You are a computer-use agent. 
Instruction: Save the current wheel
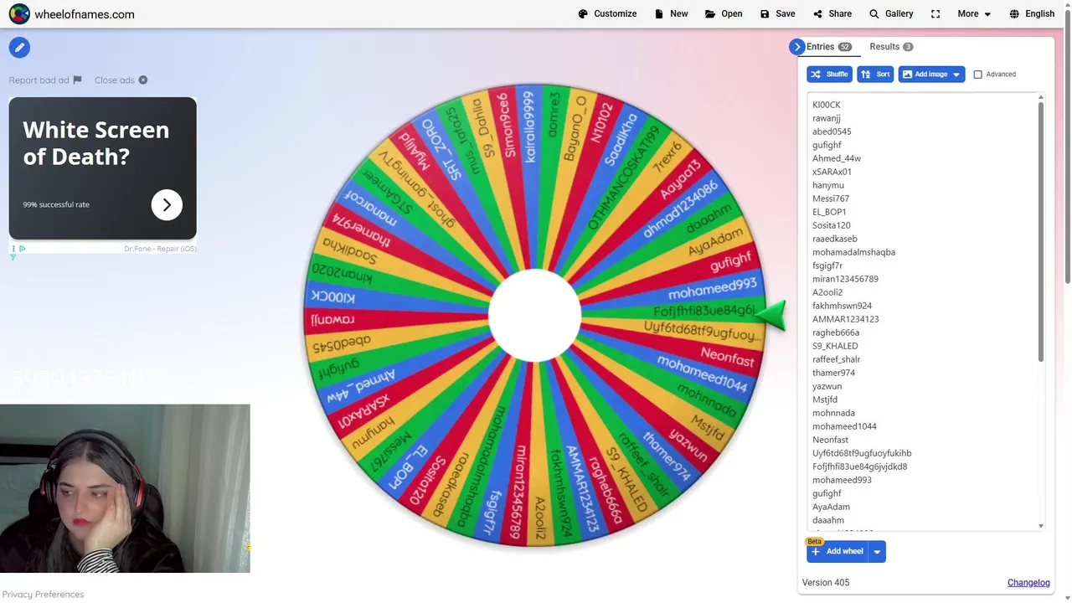coord(777,14)
